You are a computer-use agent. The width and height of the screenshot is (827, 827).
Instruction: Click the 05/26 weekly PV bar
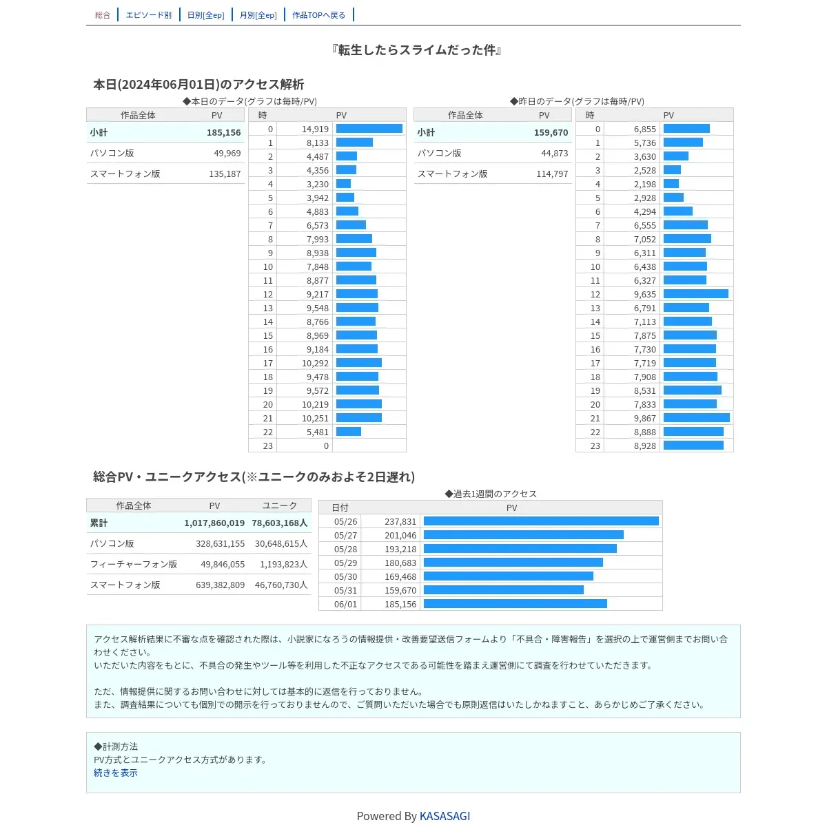541,521
